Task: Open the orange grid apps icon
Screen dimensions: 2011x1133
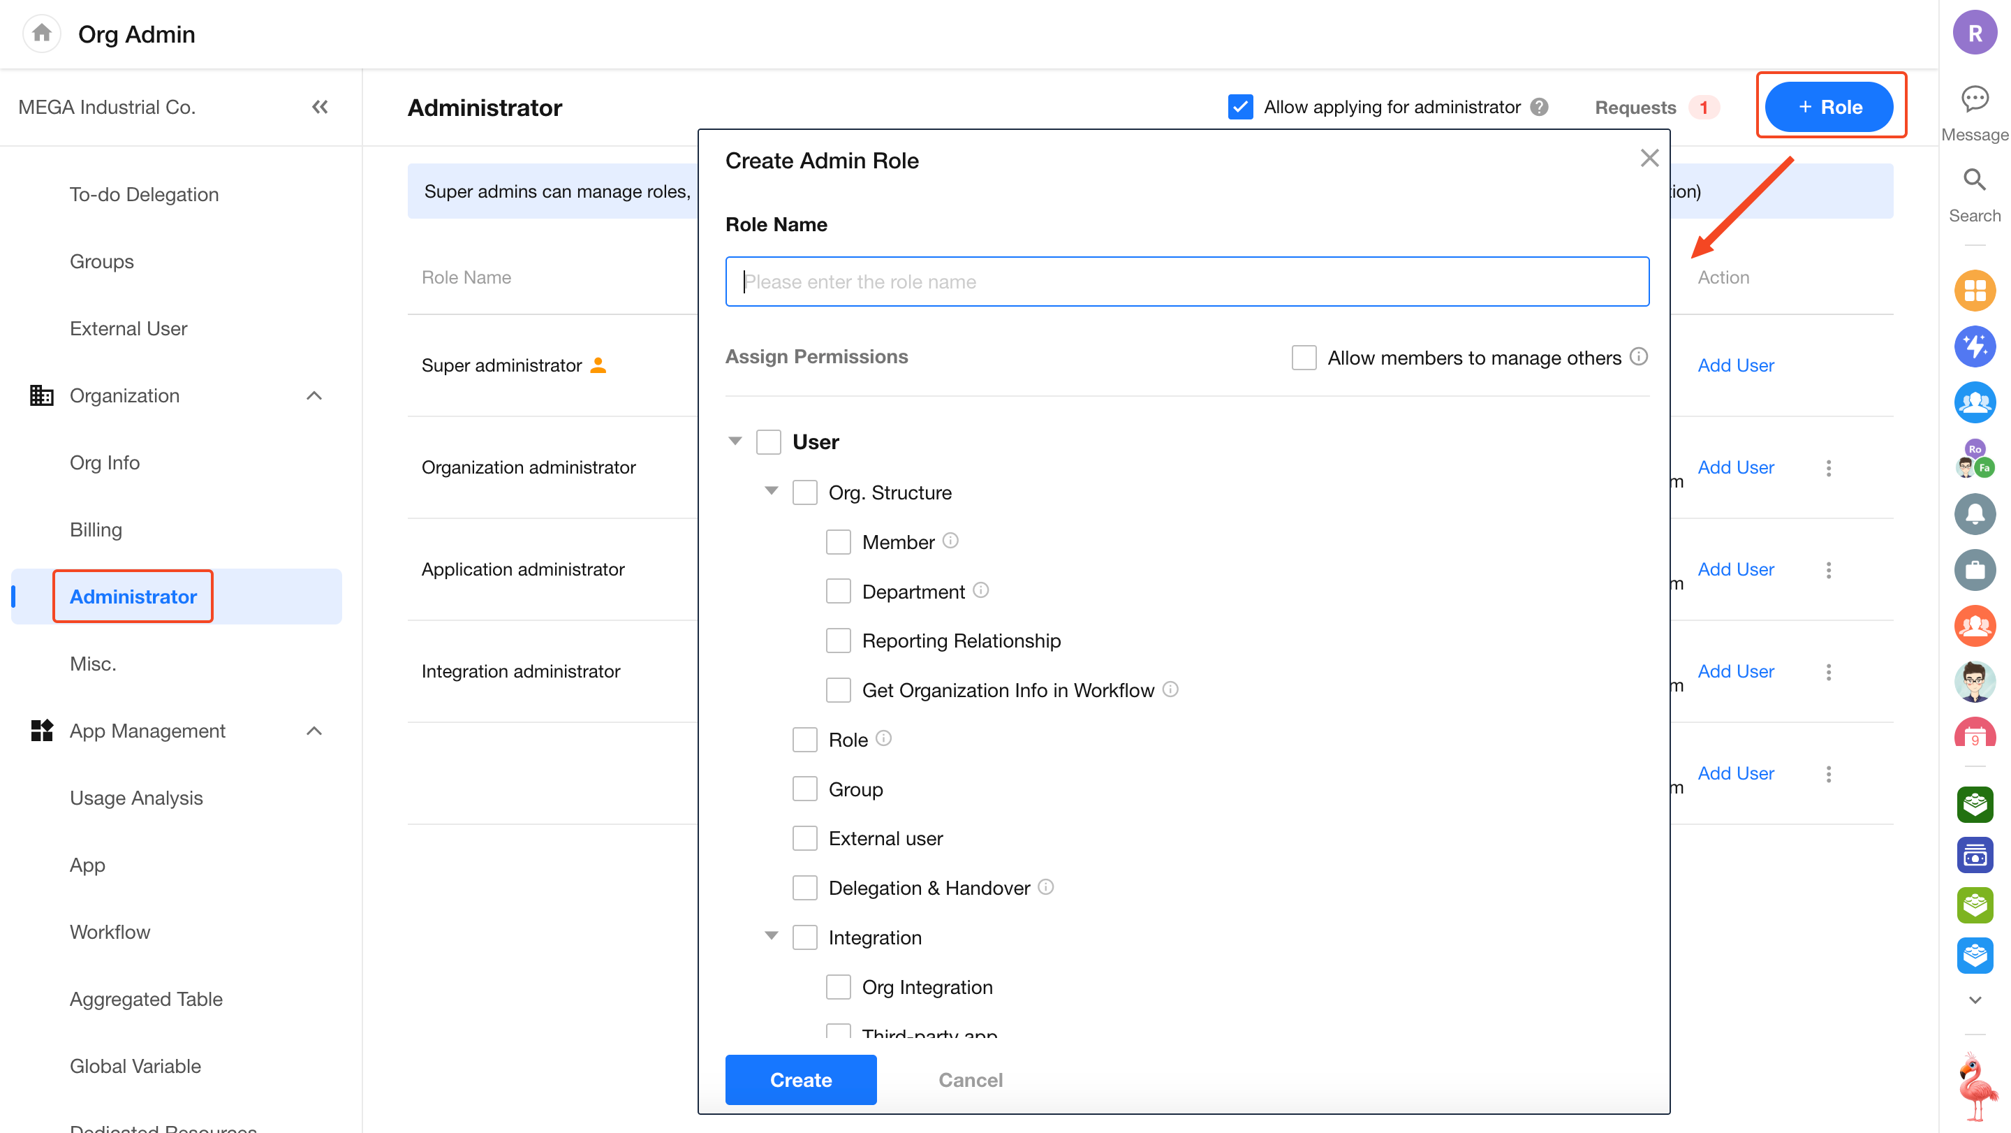Action: click(x=1974, y=291)
